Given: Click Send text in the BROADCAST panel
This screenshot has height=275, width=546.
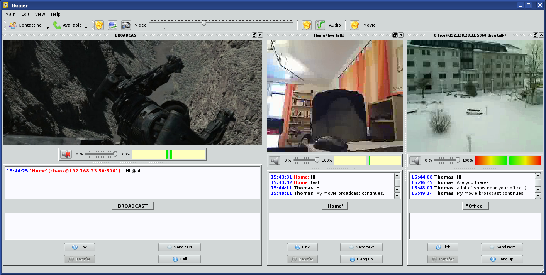Looking at the screenshot, I should (x=179, y=247).
